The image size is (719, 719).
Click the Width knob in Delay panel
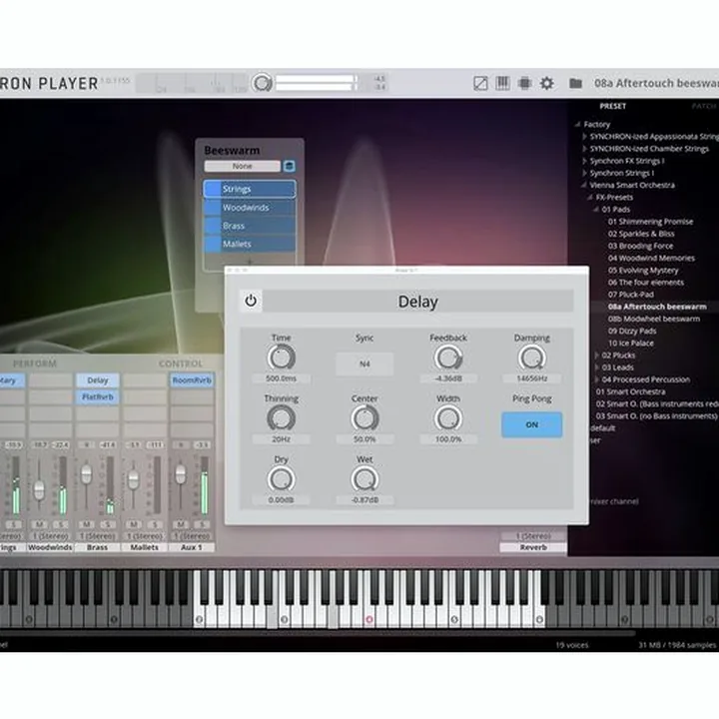click(x=448, y=418)
